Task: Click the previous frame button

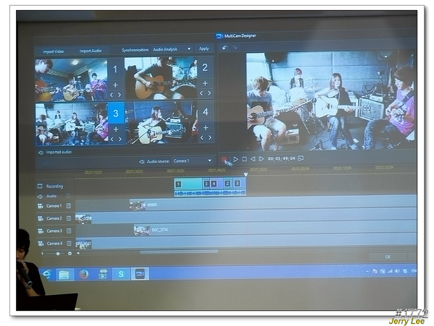Action: pos(252,159)
